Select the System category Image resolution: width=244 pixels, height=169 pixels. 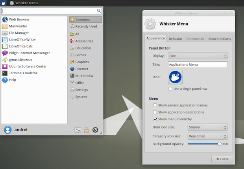85,97
